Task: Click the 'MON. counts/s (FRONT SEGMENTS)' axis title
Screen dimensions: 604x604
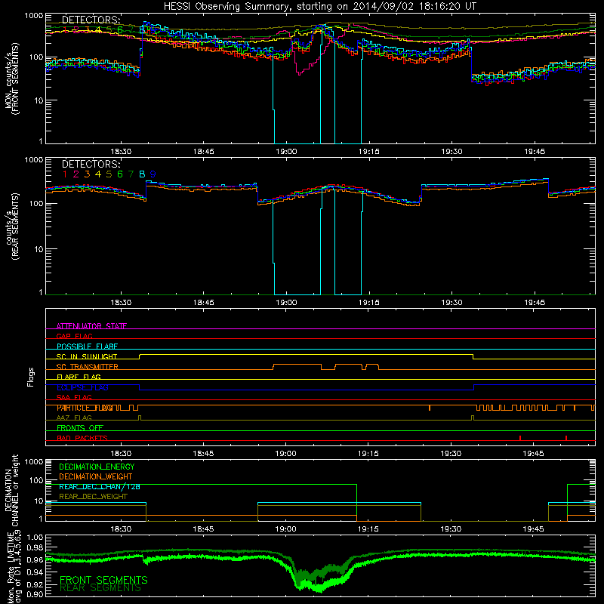Action: click(x=11, y=79)
